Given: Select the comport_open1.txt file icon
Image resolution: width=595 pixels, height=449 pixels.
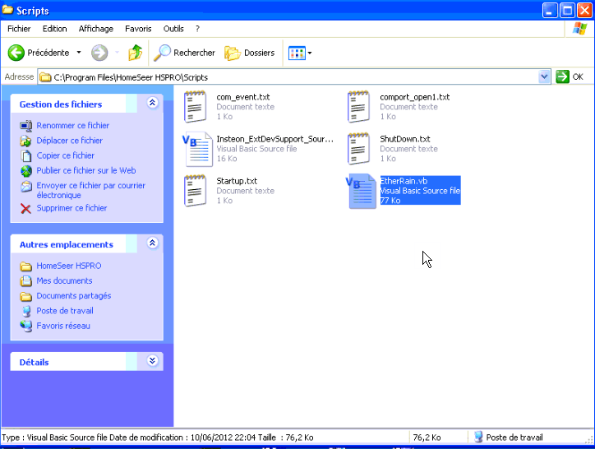Looking at the screenshot, I should pos(358,106).
